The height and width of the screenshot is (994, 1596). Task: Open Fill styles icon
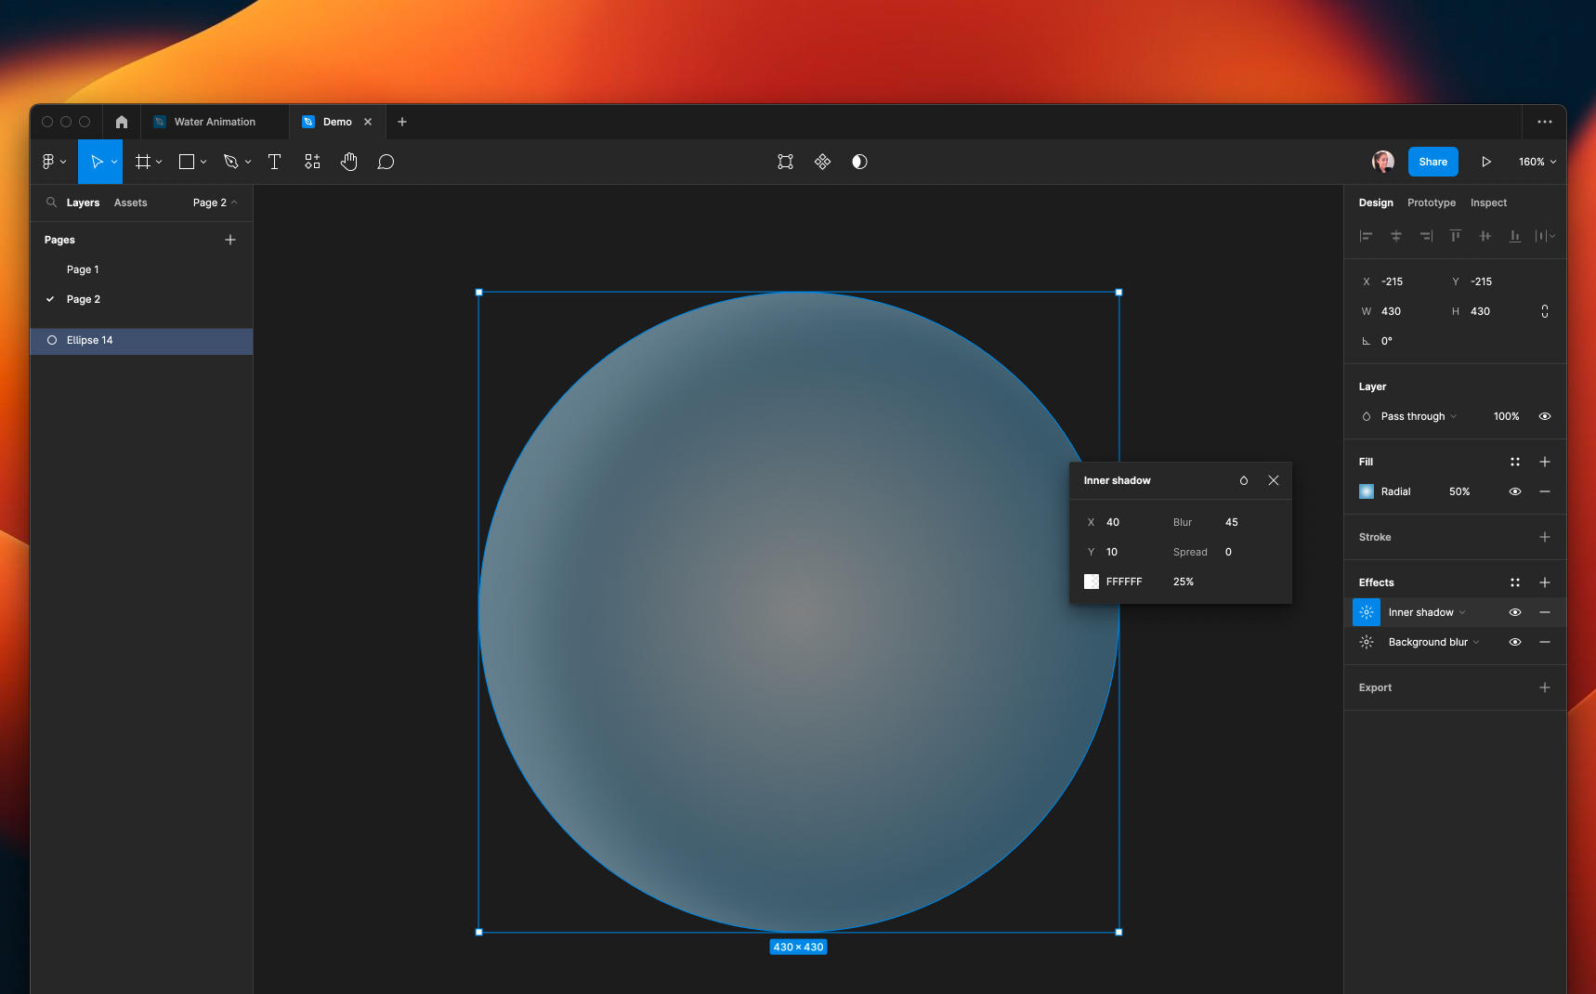click(x=1515, y=462)
